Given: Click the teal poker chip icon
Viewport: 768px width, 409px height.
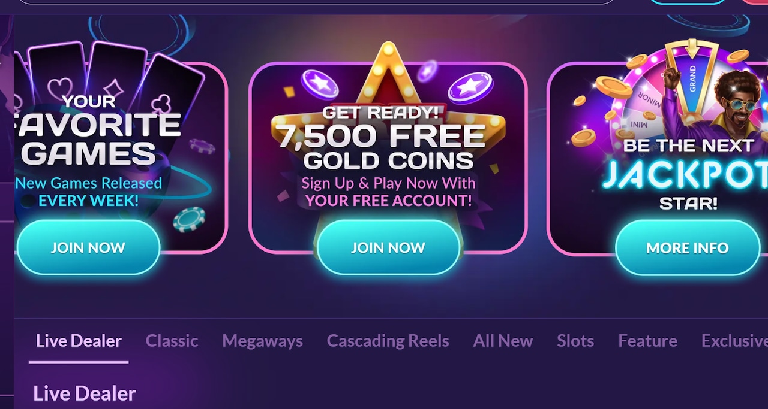Looking at the screenshot, I should coord(189,219).
